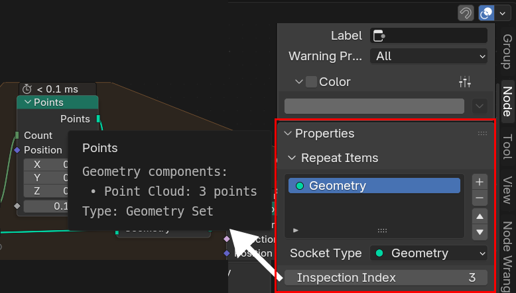Click the Inspection Index field
Image resolution: width=516 pixels, height=293 pixels.
point(386,277)
